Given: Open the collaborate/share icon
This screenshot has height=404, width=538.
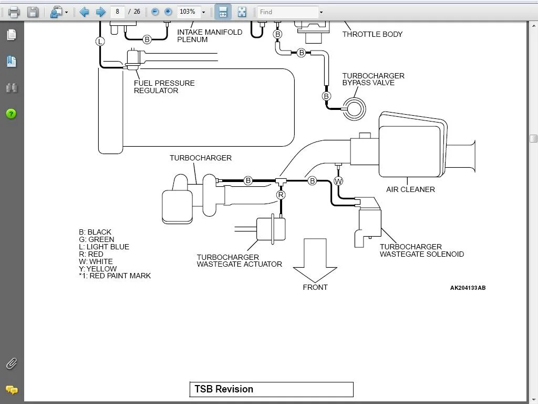Looking at the screenshot, I should click(56, 12).
